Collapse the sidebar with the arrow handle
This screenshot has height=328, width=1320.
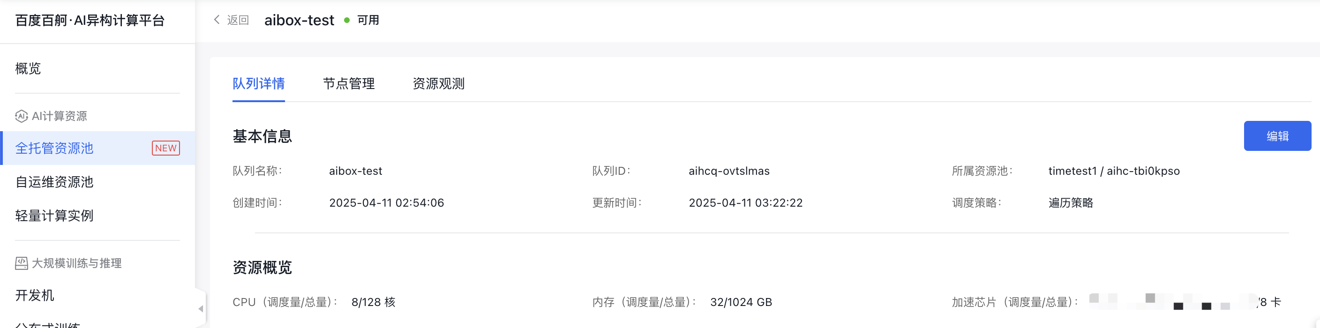201,308
